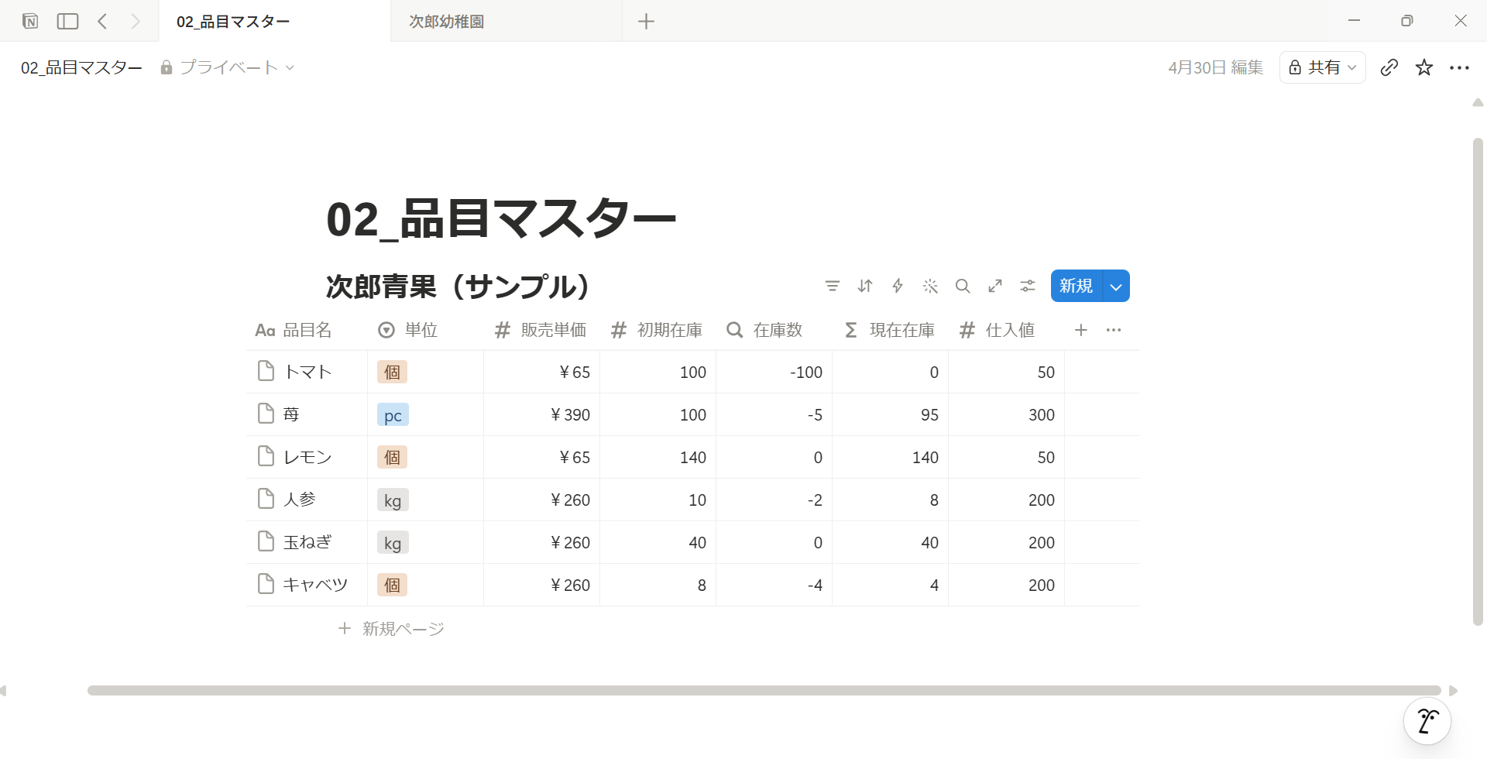Click the キャベツ item name

click(315, 585)
